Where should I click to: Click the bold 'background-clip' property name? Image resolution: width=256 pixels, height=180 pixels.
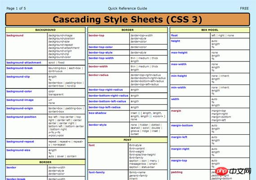[x=18, y=77]
